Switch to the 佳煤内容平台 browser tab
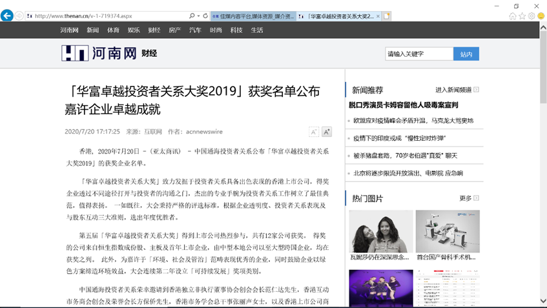This screenshot has height=308, width=547. 253,16
